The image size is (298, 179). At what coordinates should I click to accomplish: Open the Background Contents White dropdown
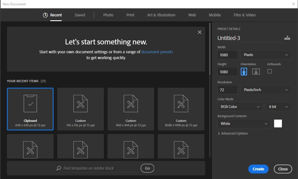tap(244, 123)
